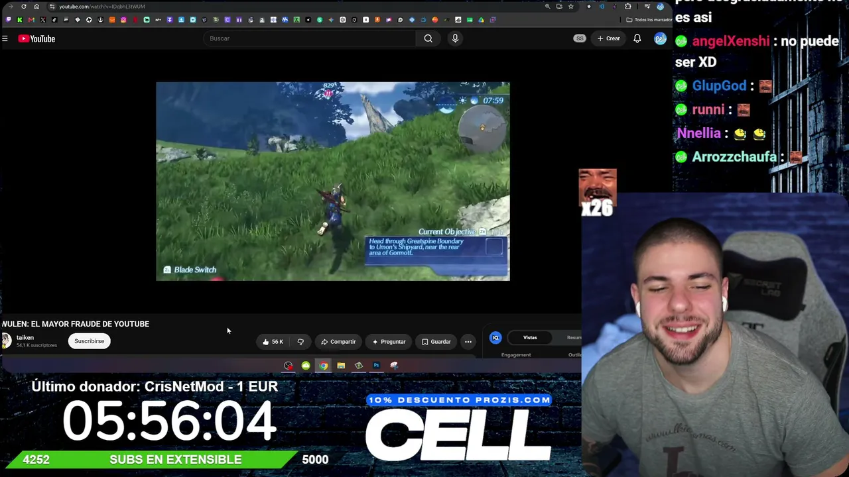Open the Todos los marcadores folder
The width and height of the screenshot is (849, 477).
(649, 20)
